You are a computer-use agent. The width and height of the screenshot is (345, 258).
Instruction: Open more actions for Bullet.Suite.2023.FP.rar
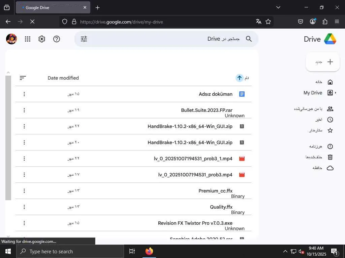click(24, 110)
